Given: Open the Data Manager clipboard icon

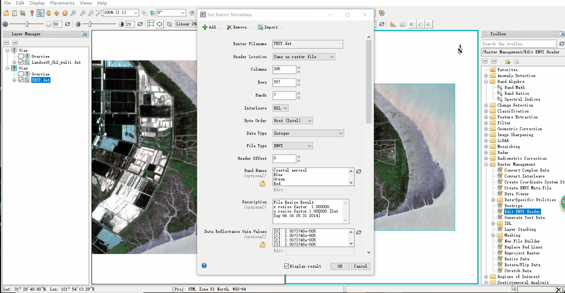Looking at the screenshot, I should tap(15, 13).
